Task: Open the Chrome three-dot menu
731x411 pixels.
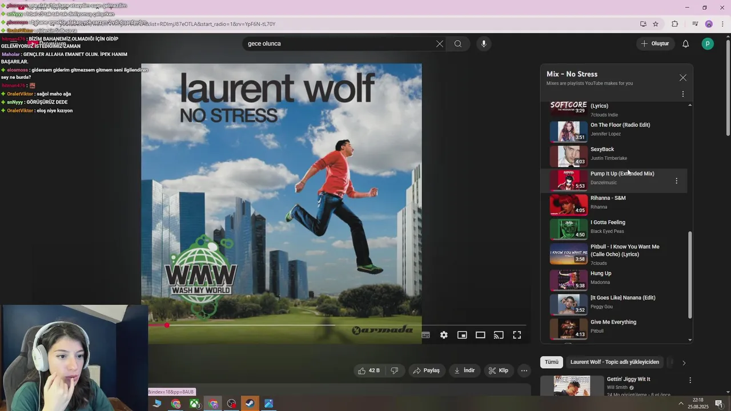Action: tap(723, 24)
